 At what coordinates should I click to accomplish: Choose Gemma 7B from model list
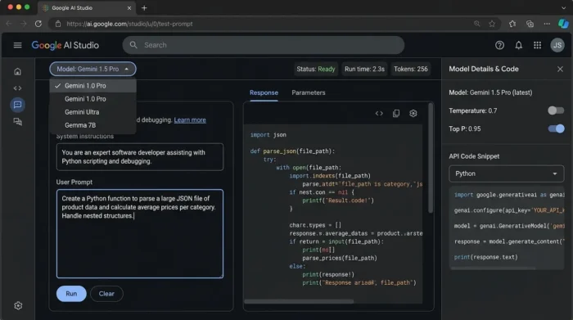(92, 125)
